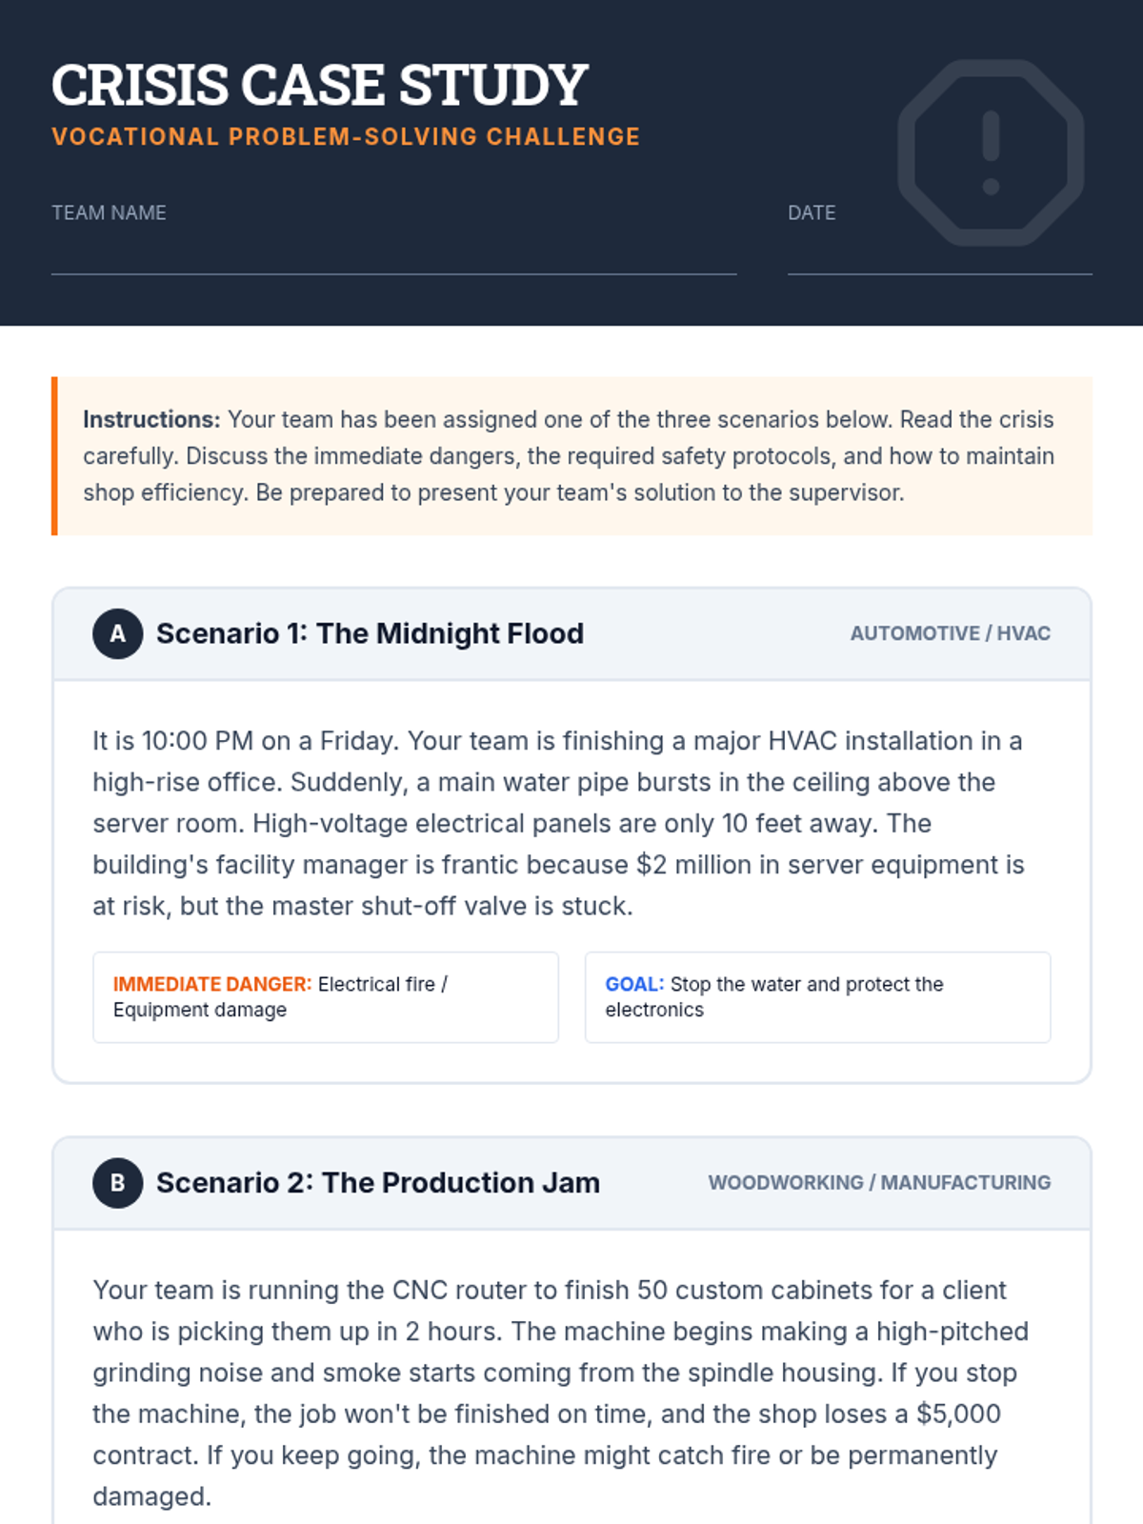Click the Scenario 2: The Production Jam heading
The image size is (1143, 1524).
pos(377,1182)
